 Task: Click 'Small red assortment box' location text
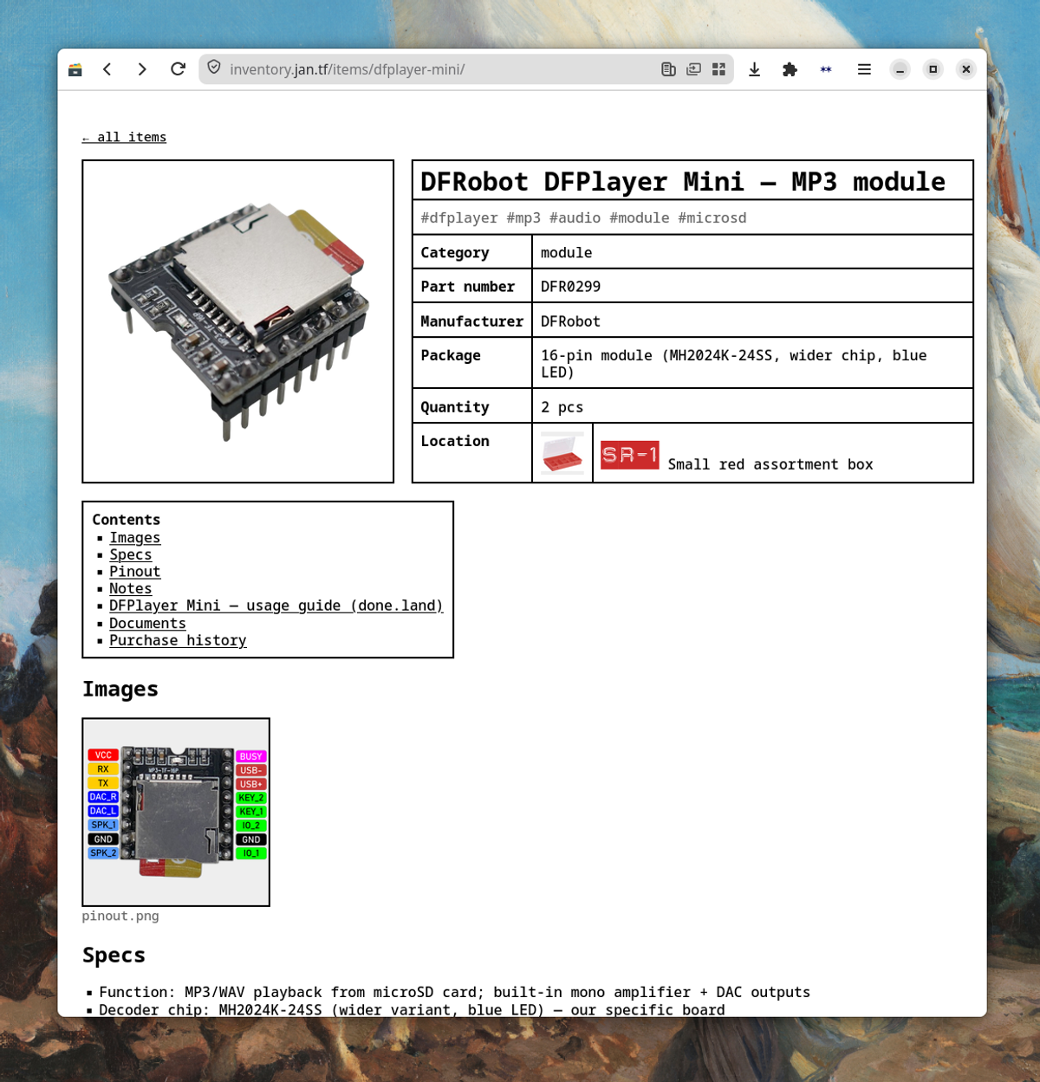[x=770, y=464]
